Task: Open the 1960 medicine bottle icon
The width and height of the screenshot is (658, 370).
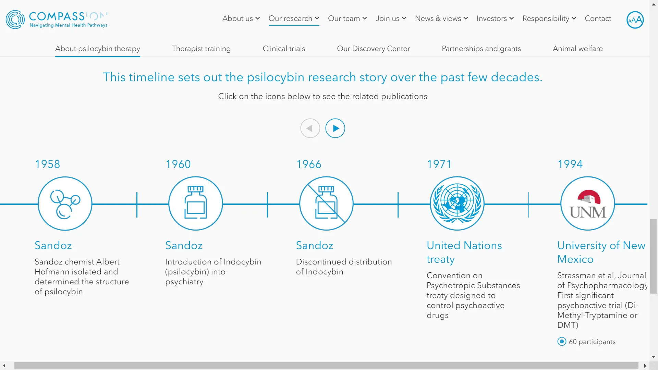Action: [196, 203]
